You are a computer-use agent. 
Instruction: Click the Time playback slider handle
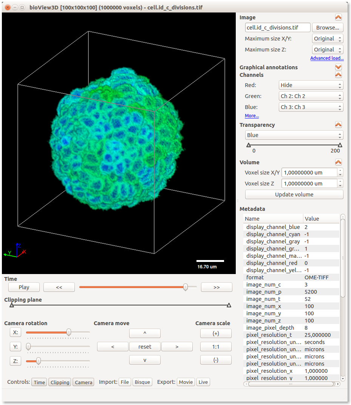(186, 287)
